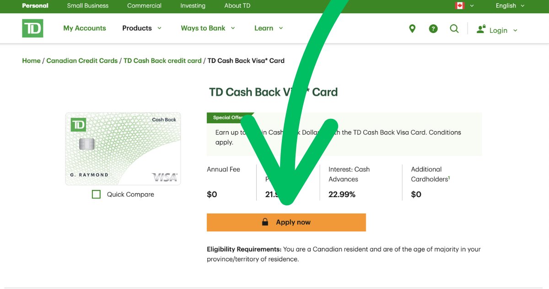The width and height of the screenshot is (549, 289).
Task: Tick the Quick Compare checkbox
Action: (x=96, y=194)
